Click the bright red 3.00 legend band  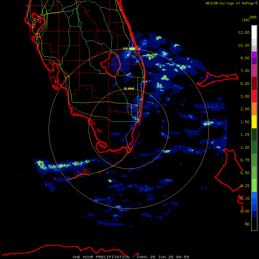coord(254,96)
